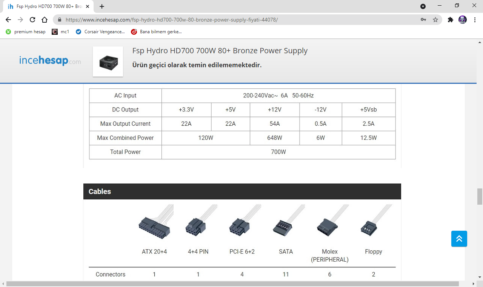Open the Extensions puzzle icon

click(x=450, y=20)
